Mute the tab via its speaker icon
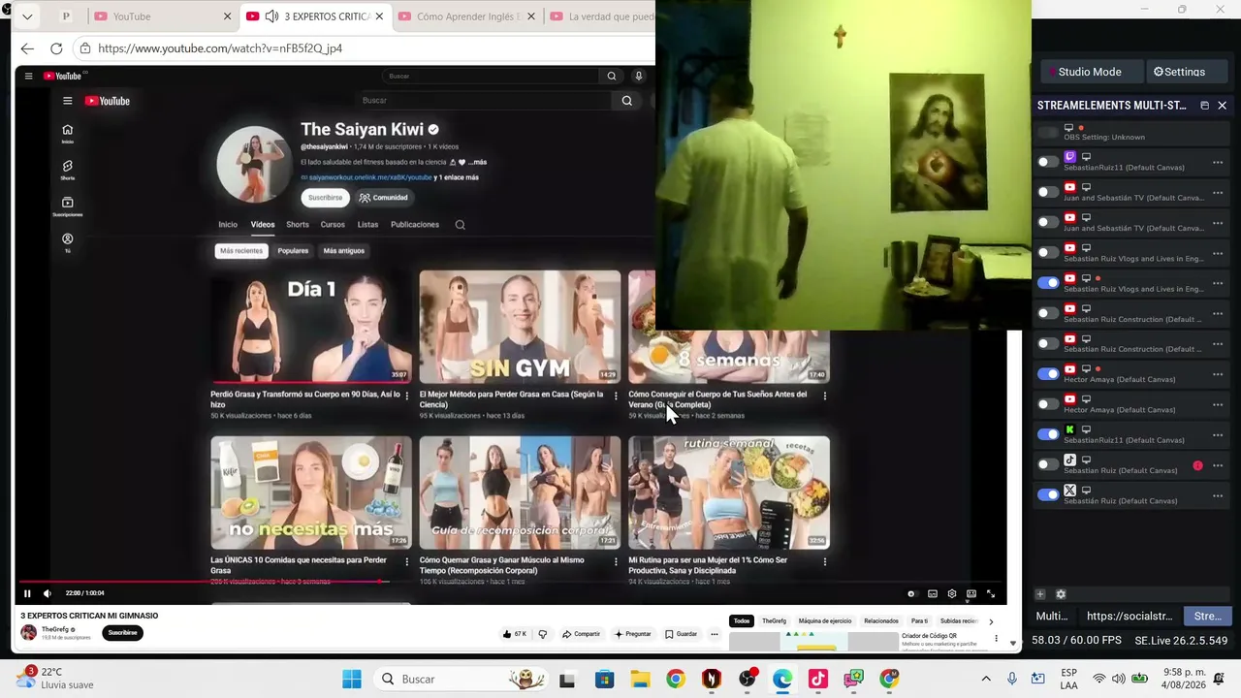Screen dimensions: 1241x698 coord(271,16)
